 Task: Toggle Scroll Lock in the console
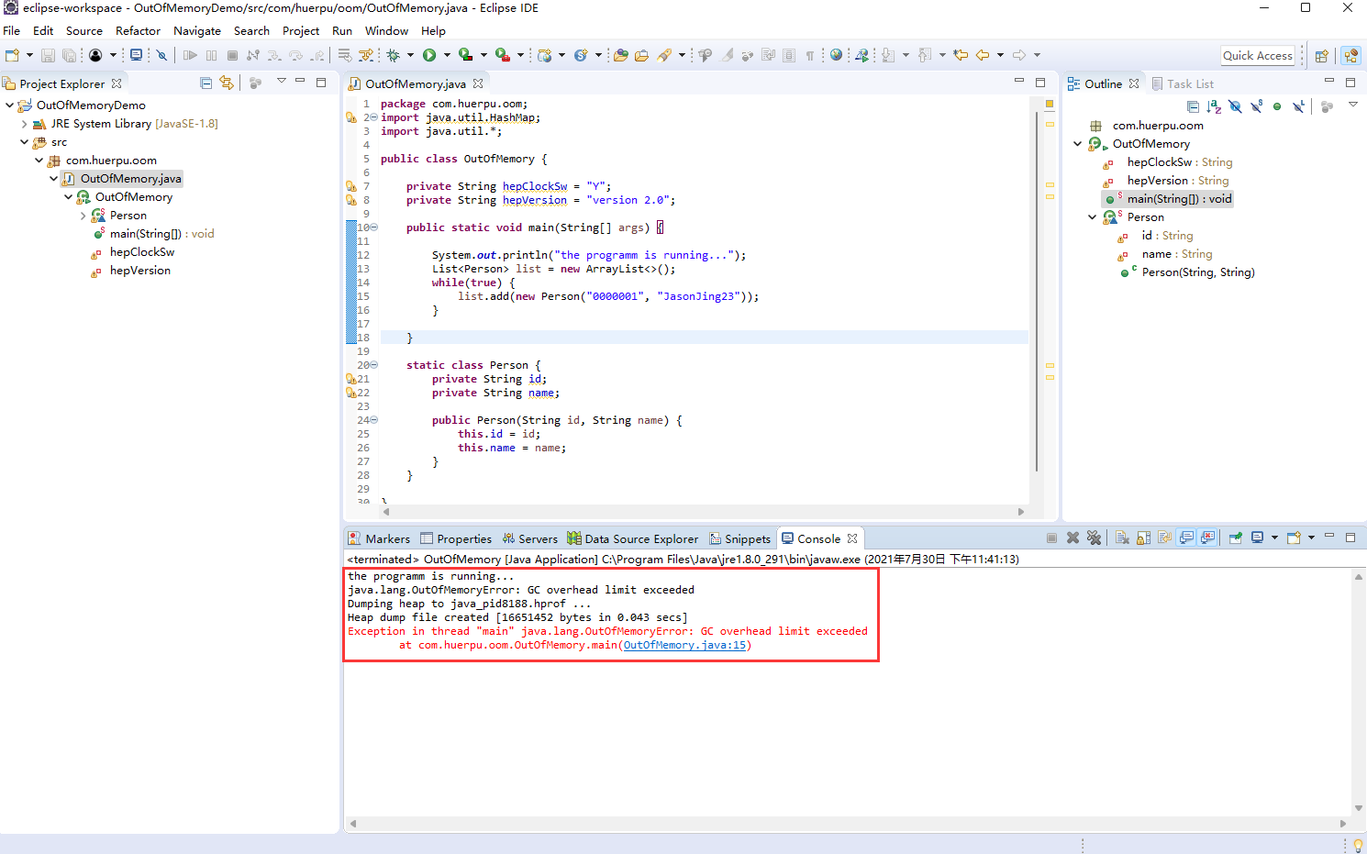point(1143,538)
